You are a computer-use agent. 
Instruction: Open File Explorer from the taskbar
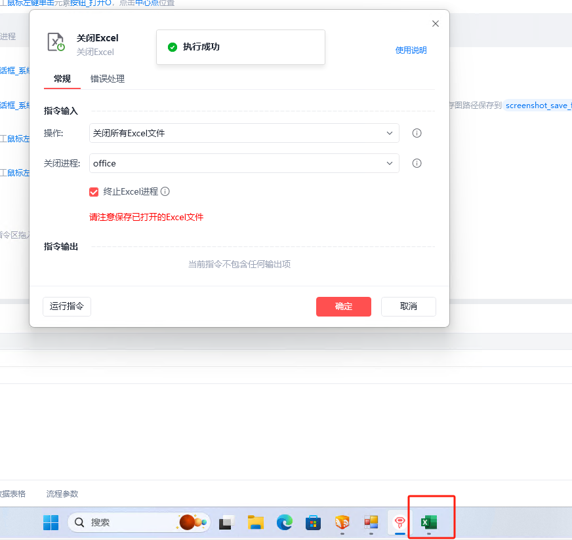click(256, 522)
